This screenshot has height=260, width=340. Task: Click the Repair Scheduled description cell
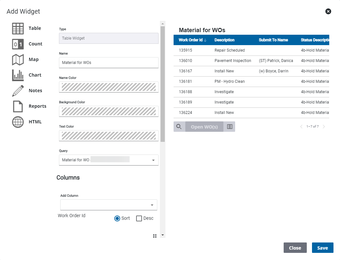230,50
